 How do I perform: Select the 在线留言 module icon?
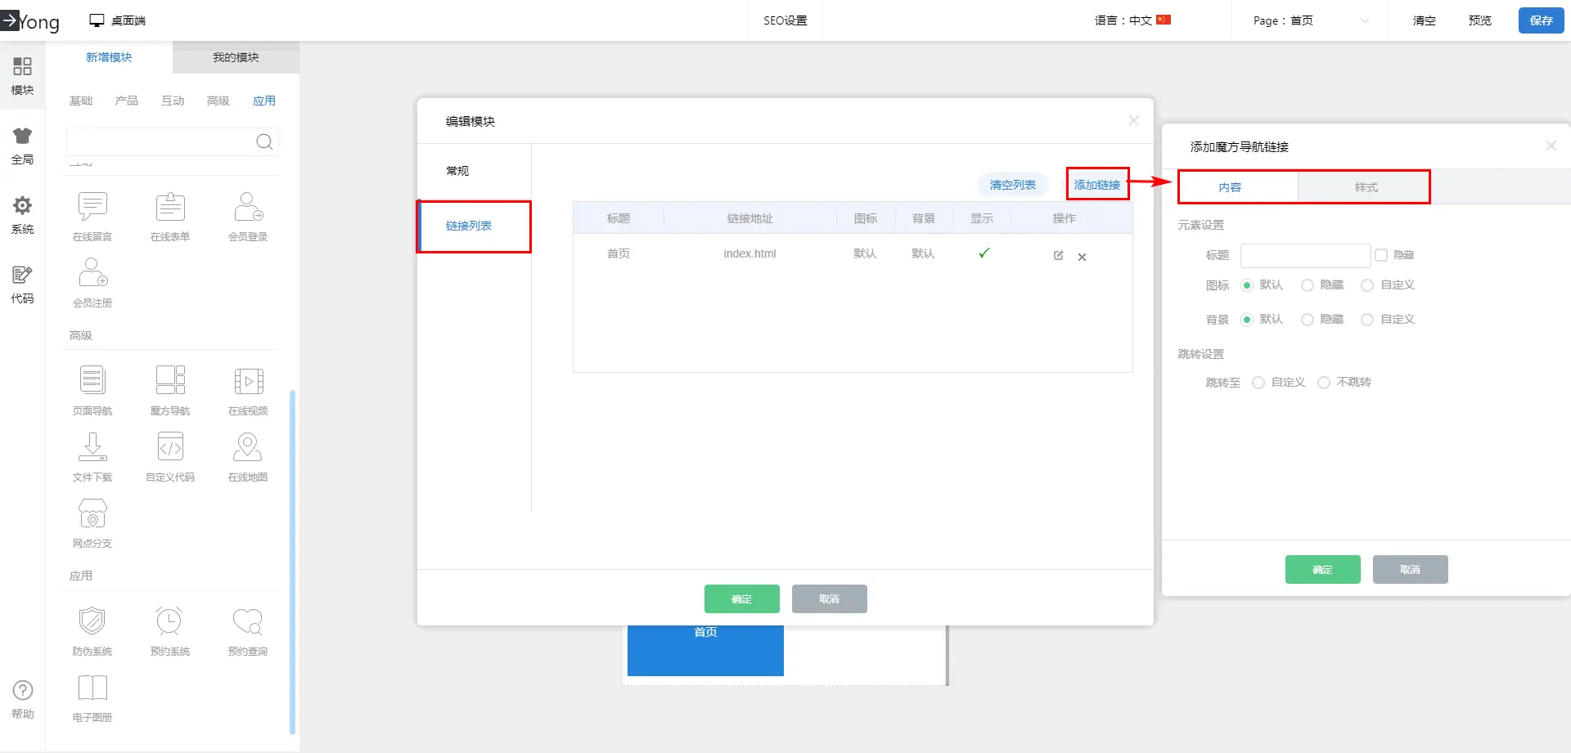[92, 207]
